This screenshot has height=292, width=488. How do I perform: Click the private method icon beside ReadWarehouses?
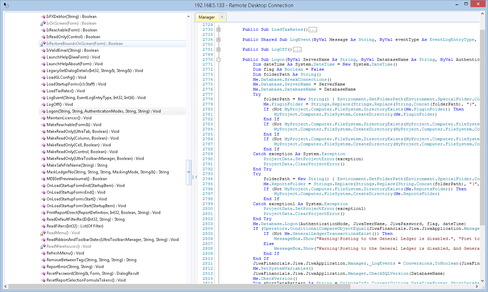(43, 246)
